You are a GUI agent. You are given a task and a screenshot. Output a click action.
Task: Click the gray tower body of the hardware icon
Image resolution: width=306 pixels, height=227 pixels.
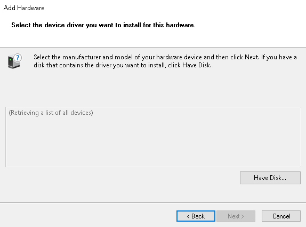tap(12, 62)
